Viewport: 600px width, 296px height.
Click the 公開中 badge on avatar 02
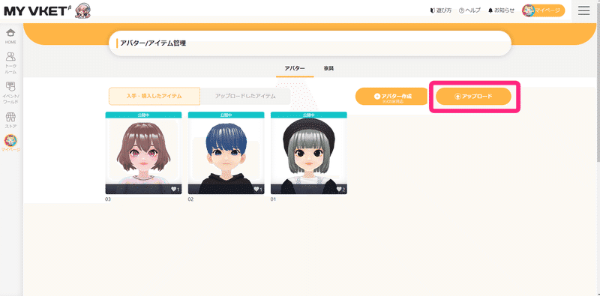[x=226, y=115]
